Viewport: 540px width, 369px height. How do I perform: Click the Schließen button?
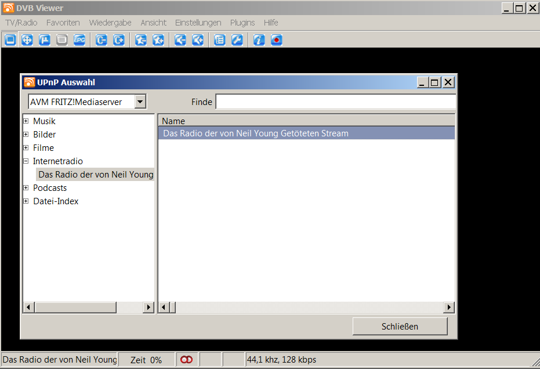pyautogui.click(x=400, y=326)
